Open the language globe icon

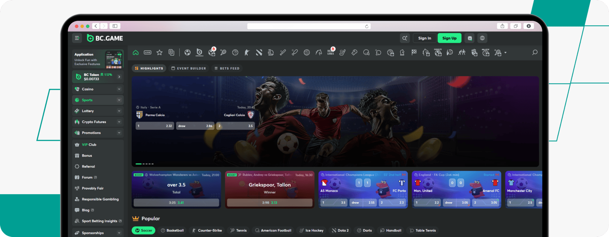(482, 38)
